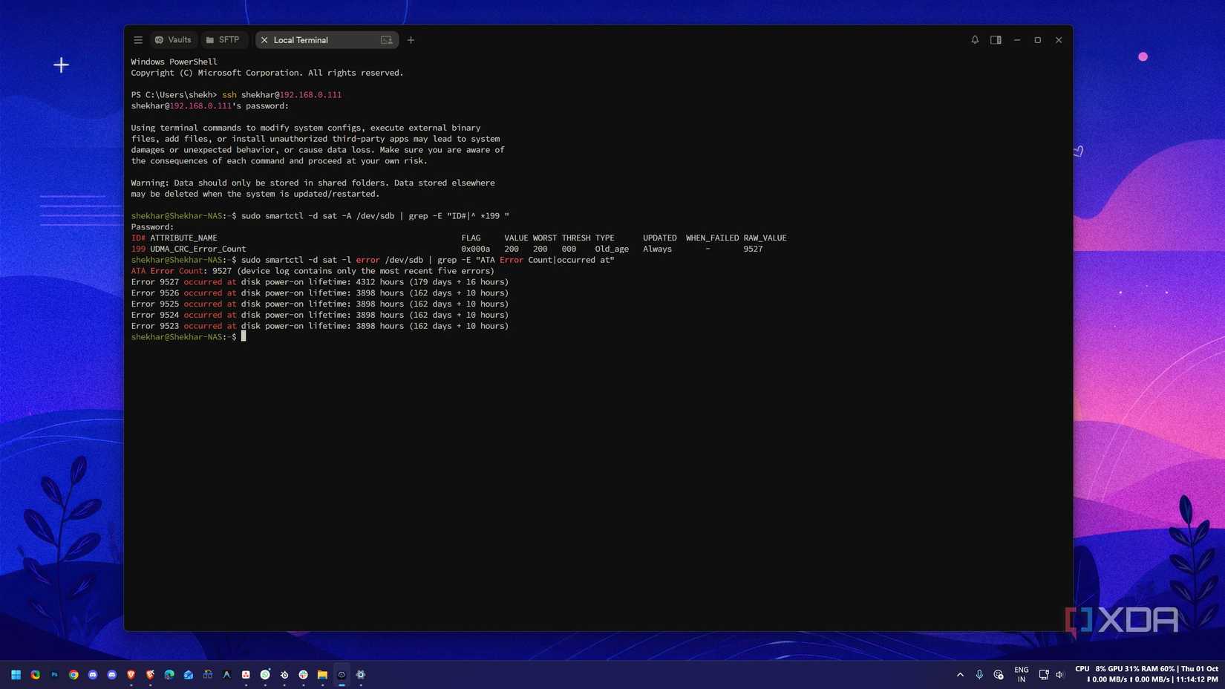Add a new tab with plus button
The width and height of the screenshot is (1225, 689).
tap(411, 40)
